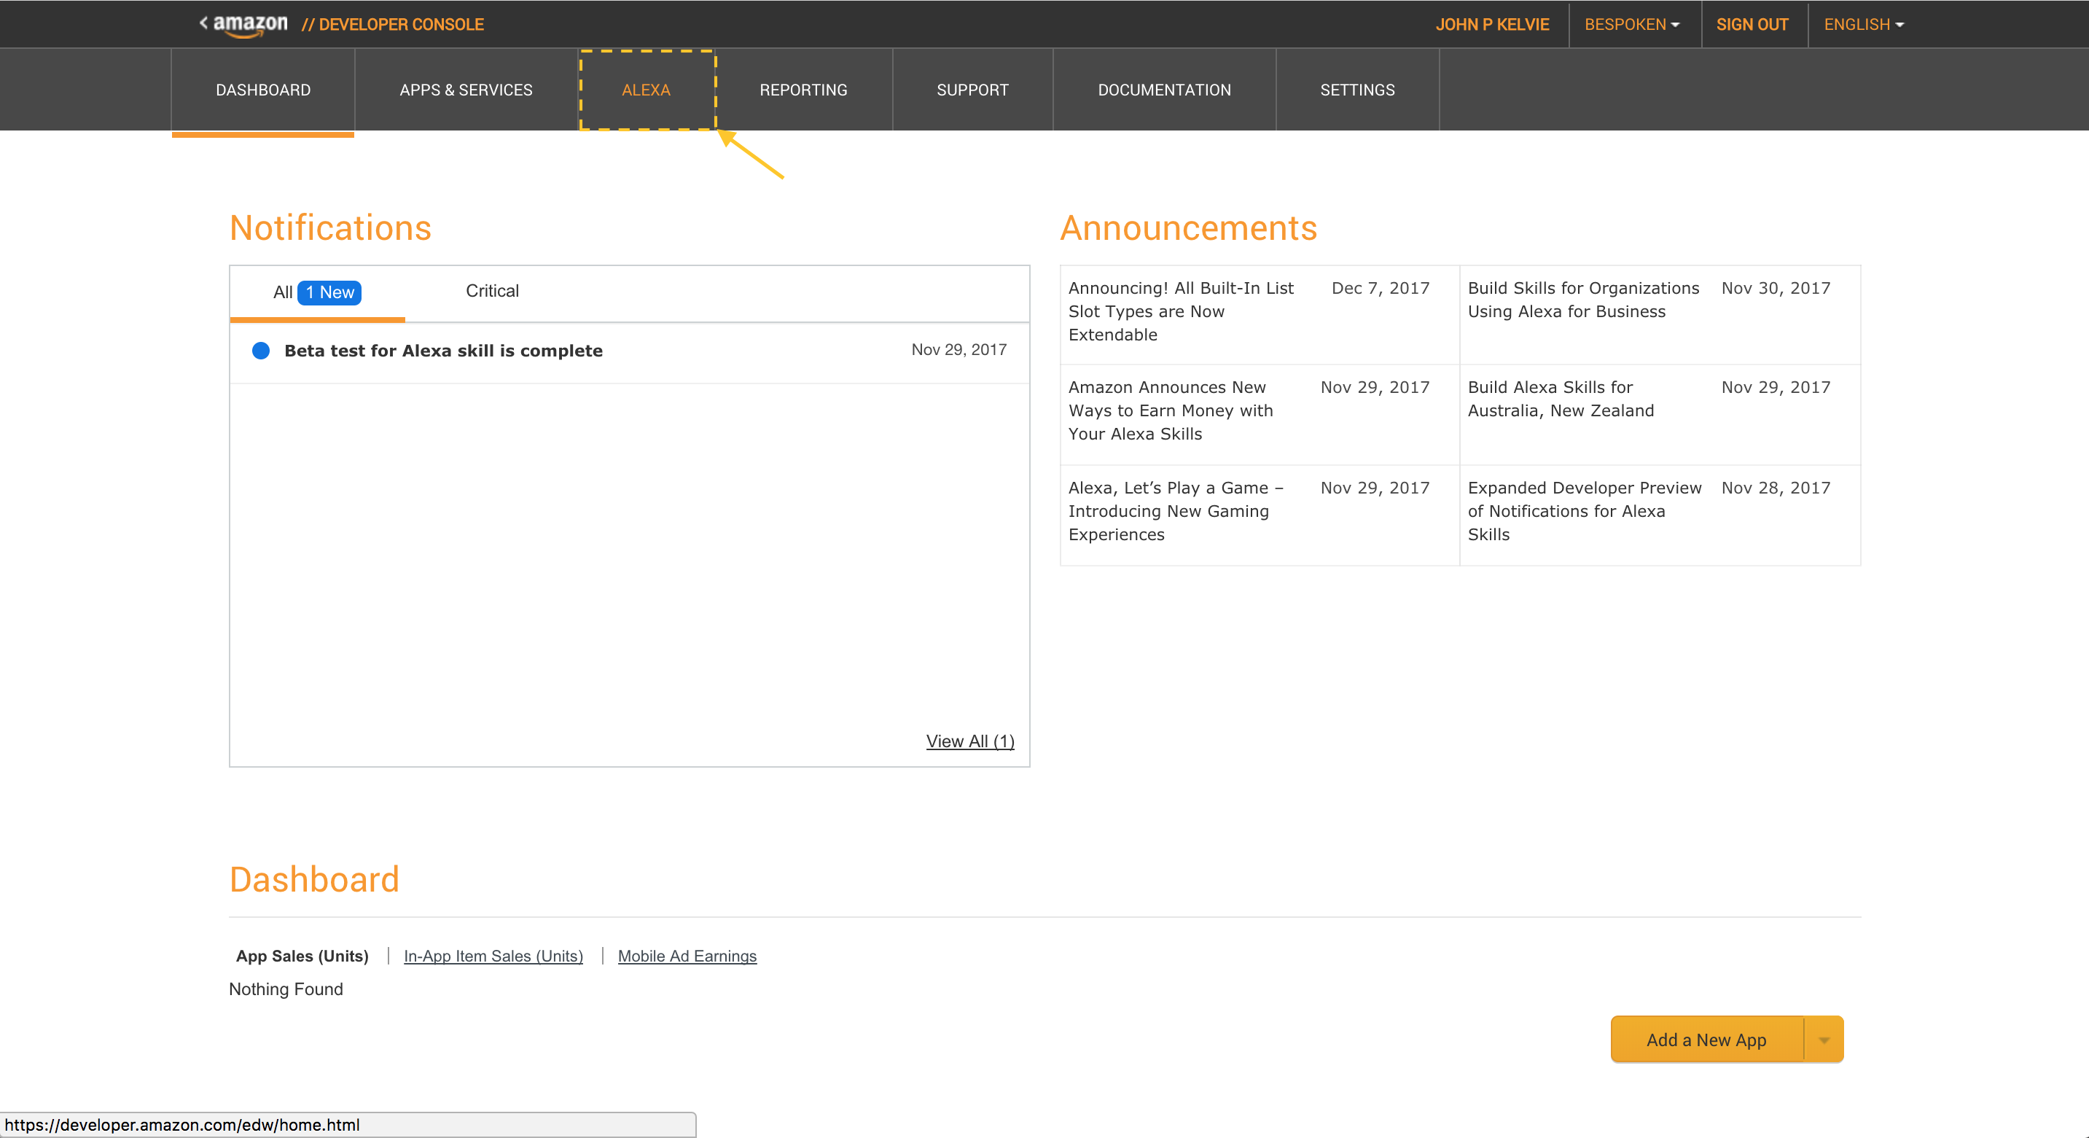Click View All (1) link

(x=970, y=741)
